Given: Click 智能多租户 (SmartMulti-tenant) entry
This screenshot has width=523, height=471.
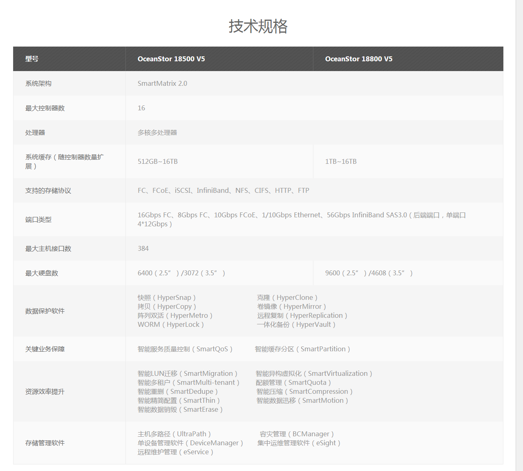Looking at the screenshot, I should click(x=188, y=382).
